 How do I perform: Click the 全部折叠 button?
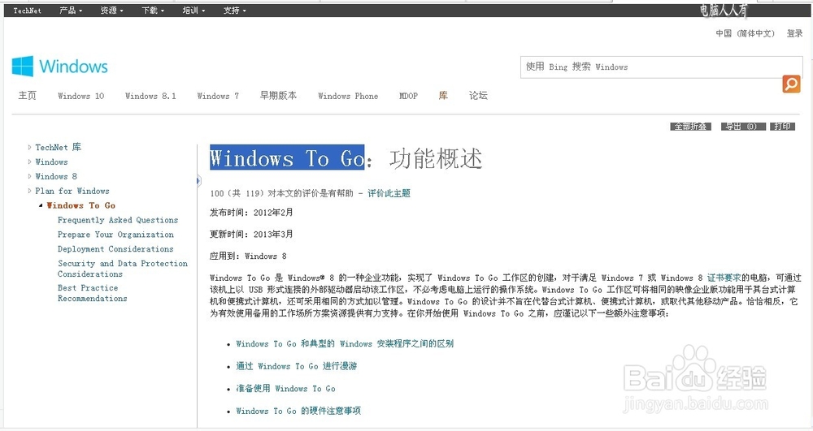point(690,127)
